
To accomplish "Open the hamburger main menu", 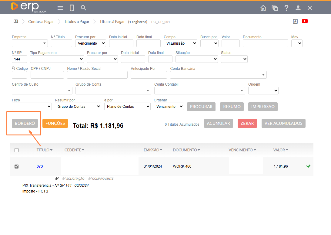I will pyautogui.click(x=60, y=8).
